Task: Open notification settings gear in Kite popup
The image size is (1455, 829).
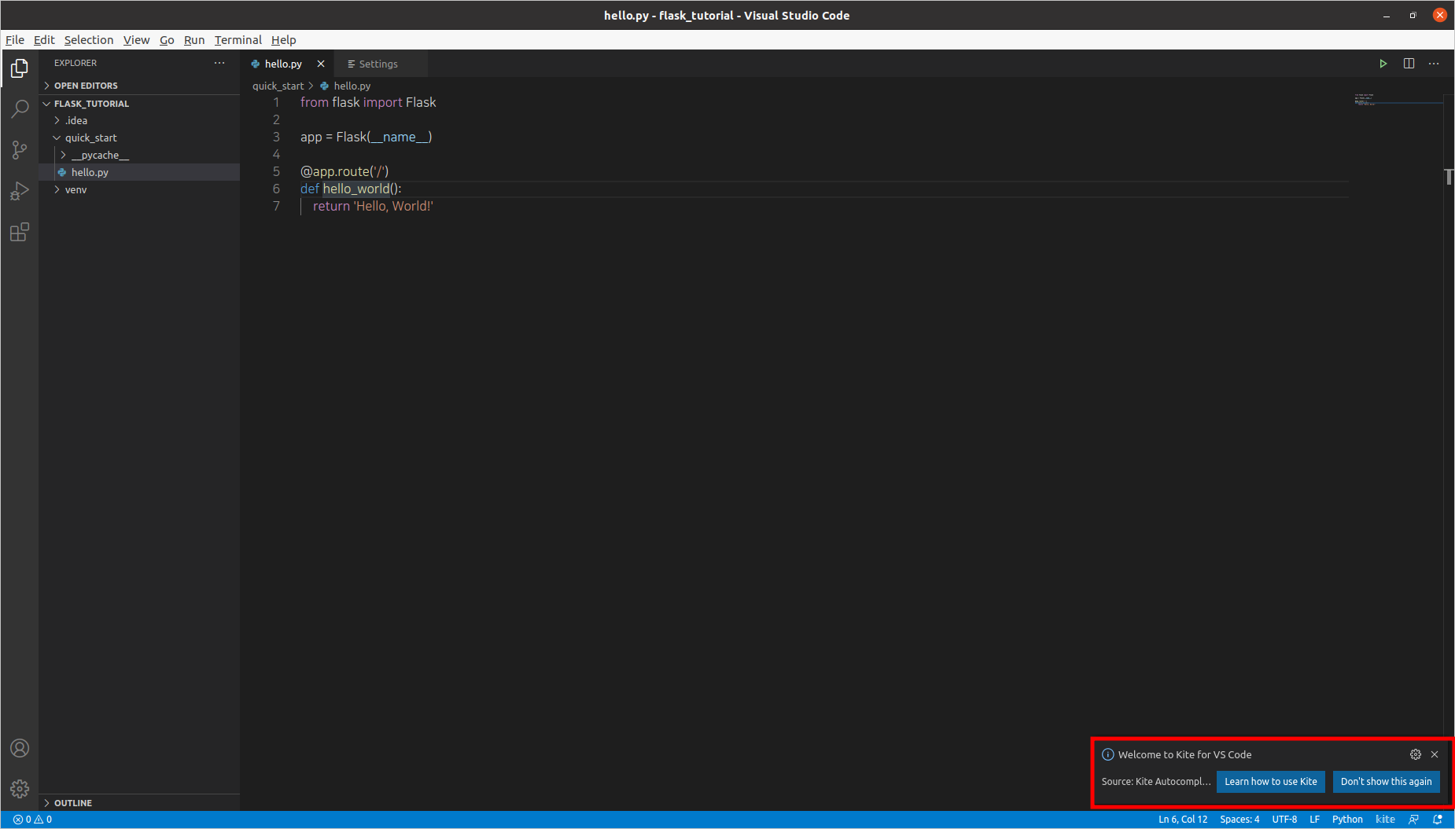Action: point(1416,754)
